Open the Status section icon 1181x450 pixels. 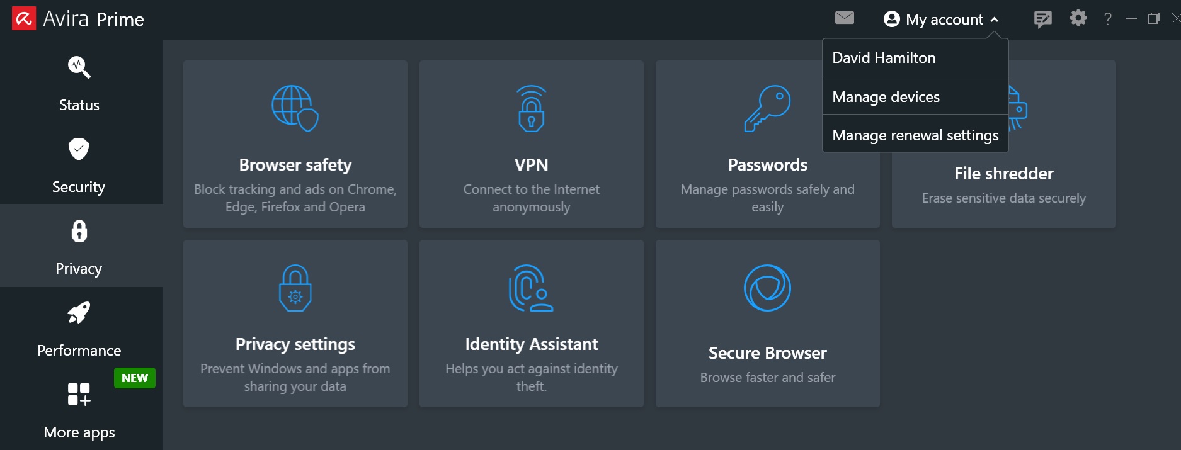coord(79,67)
